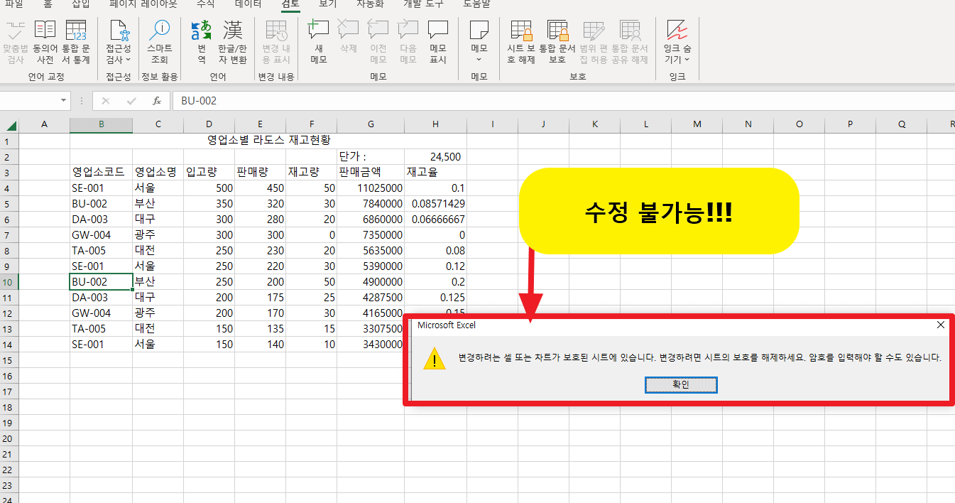Screen dimensions: 955x503
Task: Select cell 서울 in row 14
Action: click(x=158, y=345)
